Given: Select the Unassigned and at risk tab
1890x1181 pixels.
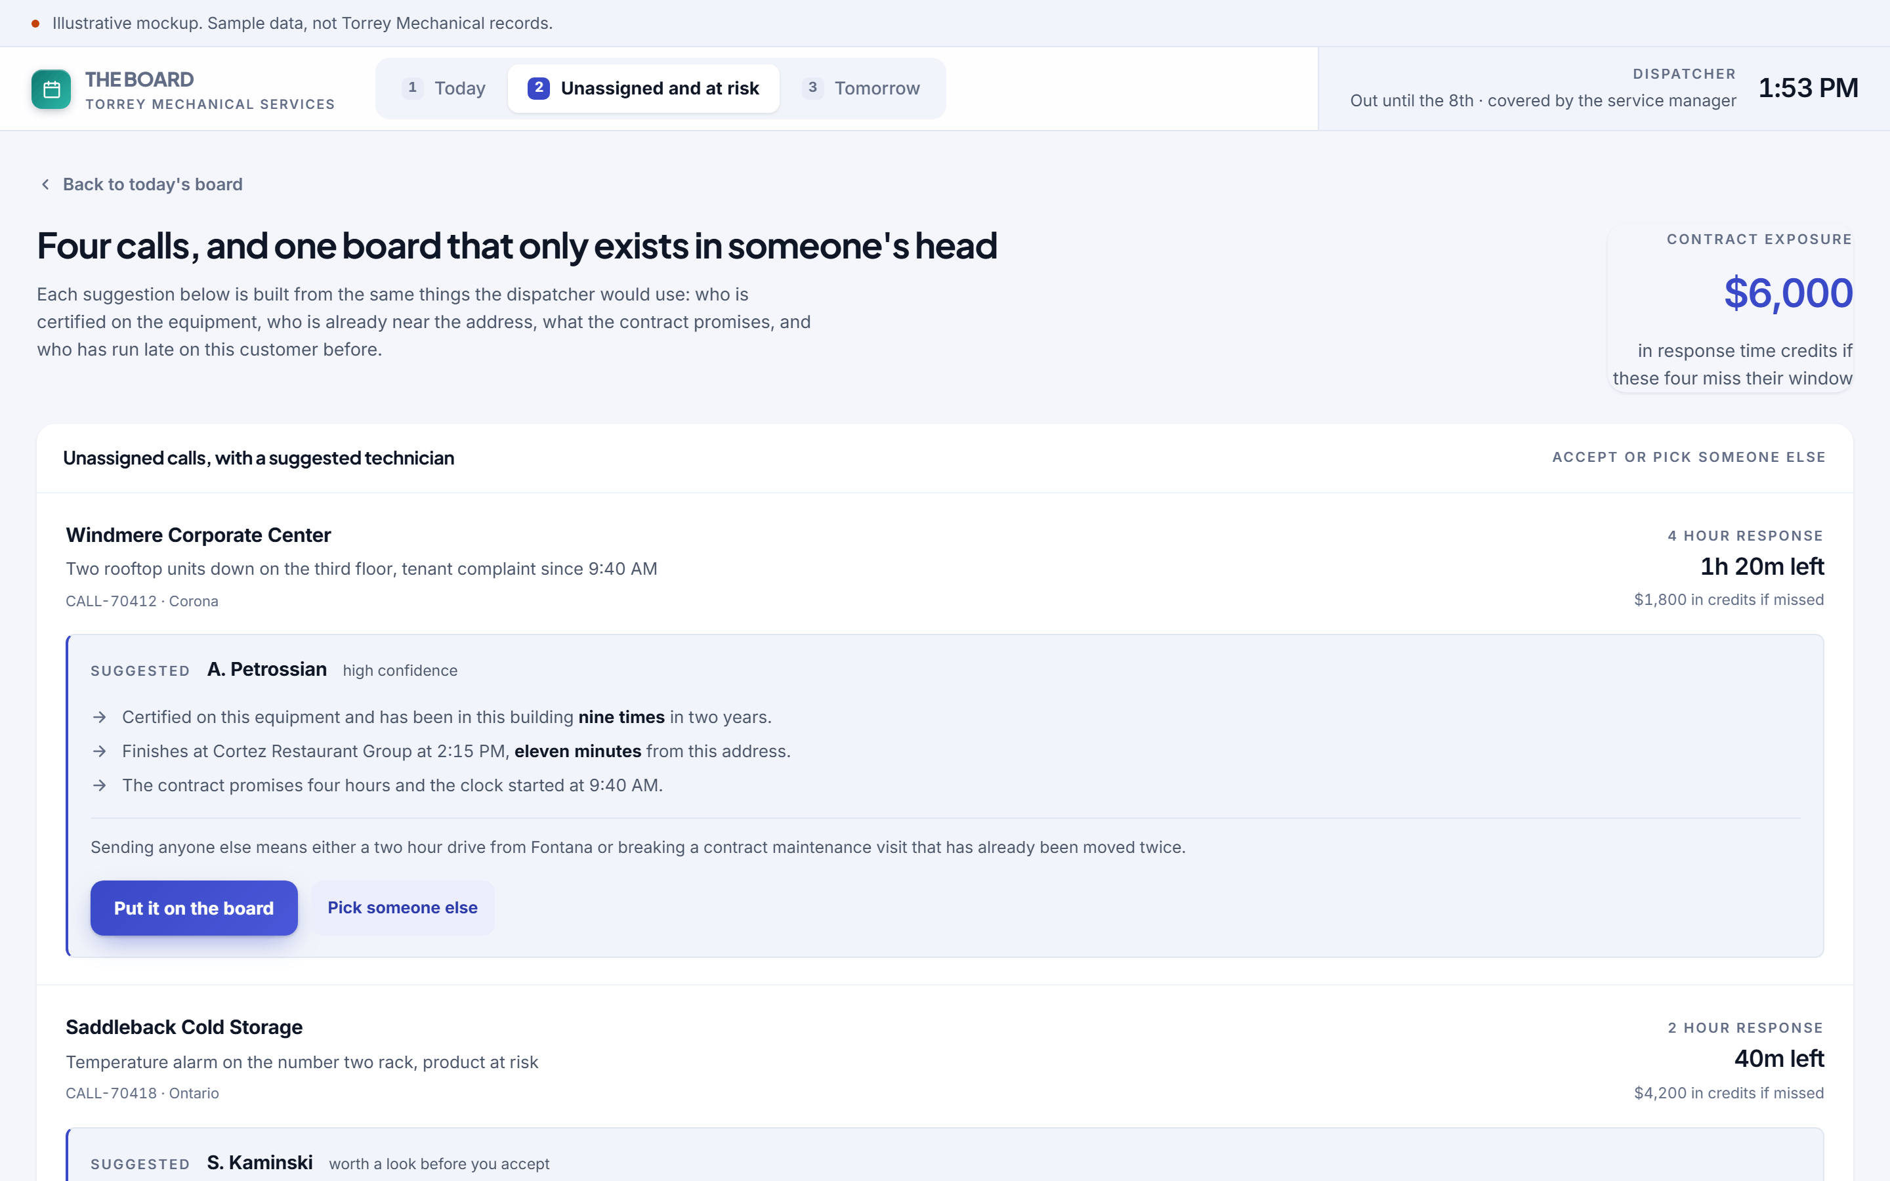Looking at the screenshot, I should [x=644, y=89].
